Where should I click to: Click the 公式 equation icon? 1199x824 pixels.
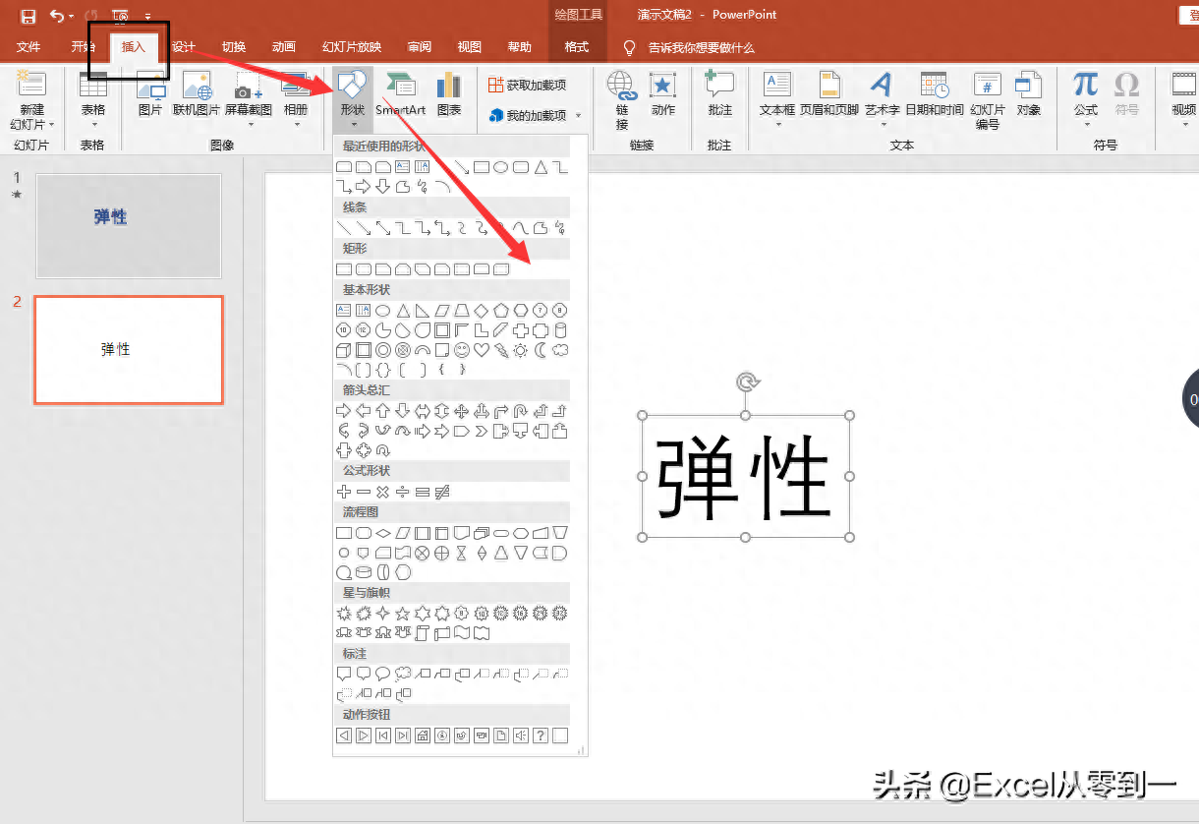click(x=1085, y=93)
